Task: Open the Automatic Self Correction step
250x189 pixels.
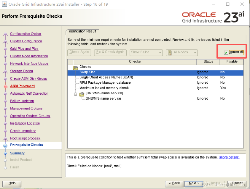Action: pyautogui.click(x=29, y=94)
